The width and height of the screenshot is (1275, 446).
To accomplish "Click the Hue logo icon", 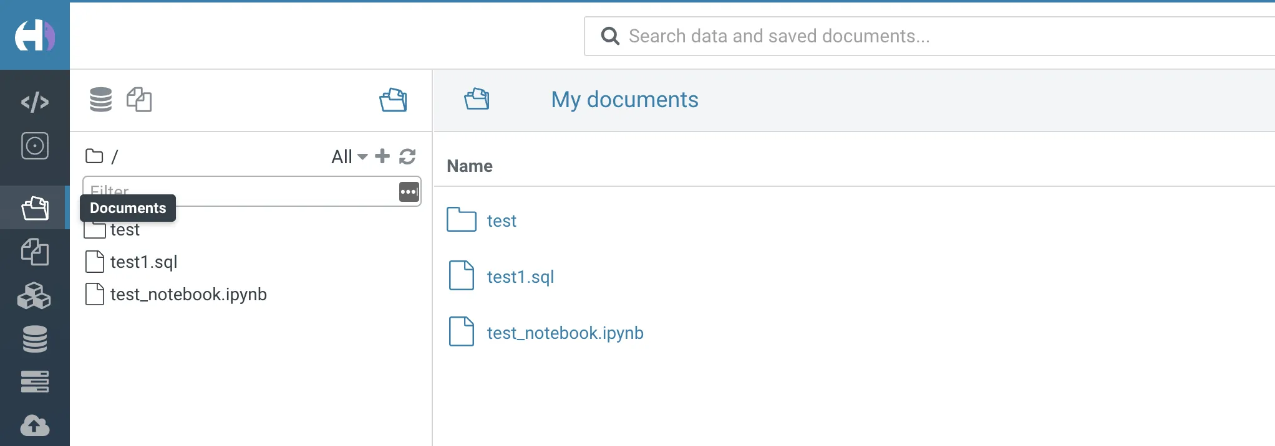I will coord(34,36).
